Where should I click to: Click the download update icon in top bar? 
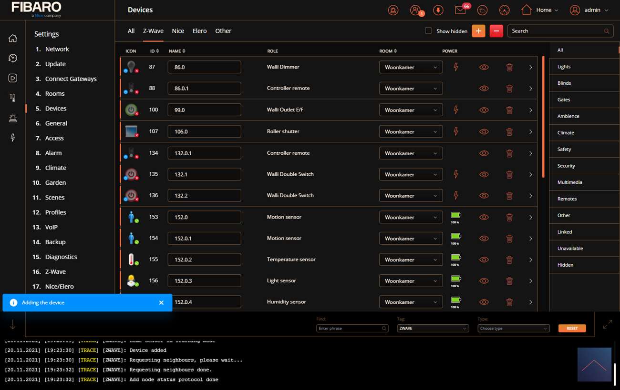(438, 10)
